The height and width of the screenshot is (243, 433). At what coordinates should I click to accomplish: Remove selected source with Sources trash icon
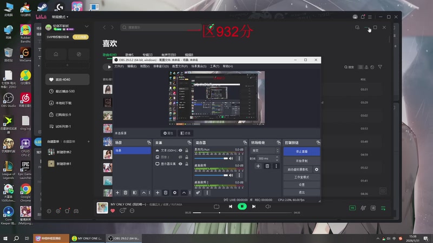[166, 193]
